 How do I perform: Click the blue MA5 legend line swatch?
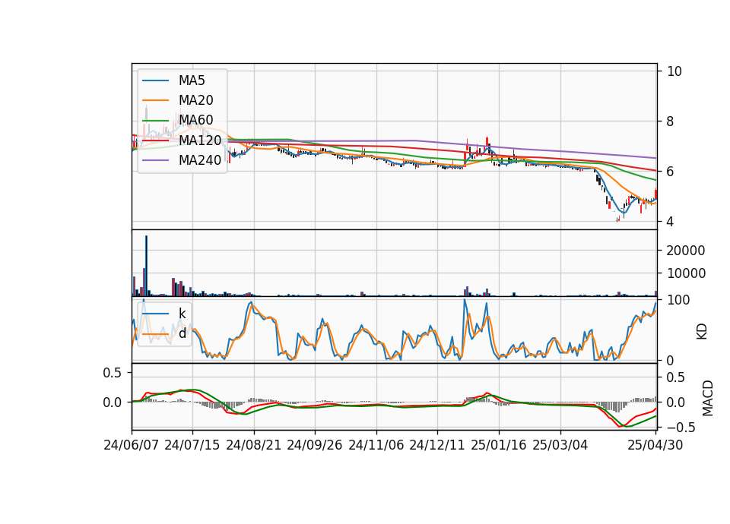pyautogui.click(x=155, y=81)
